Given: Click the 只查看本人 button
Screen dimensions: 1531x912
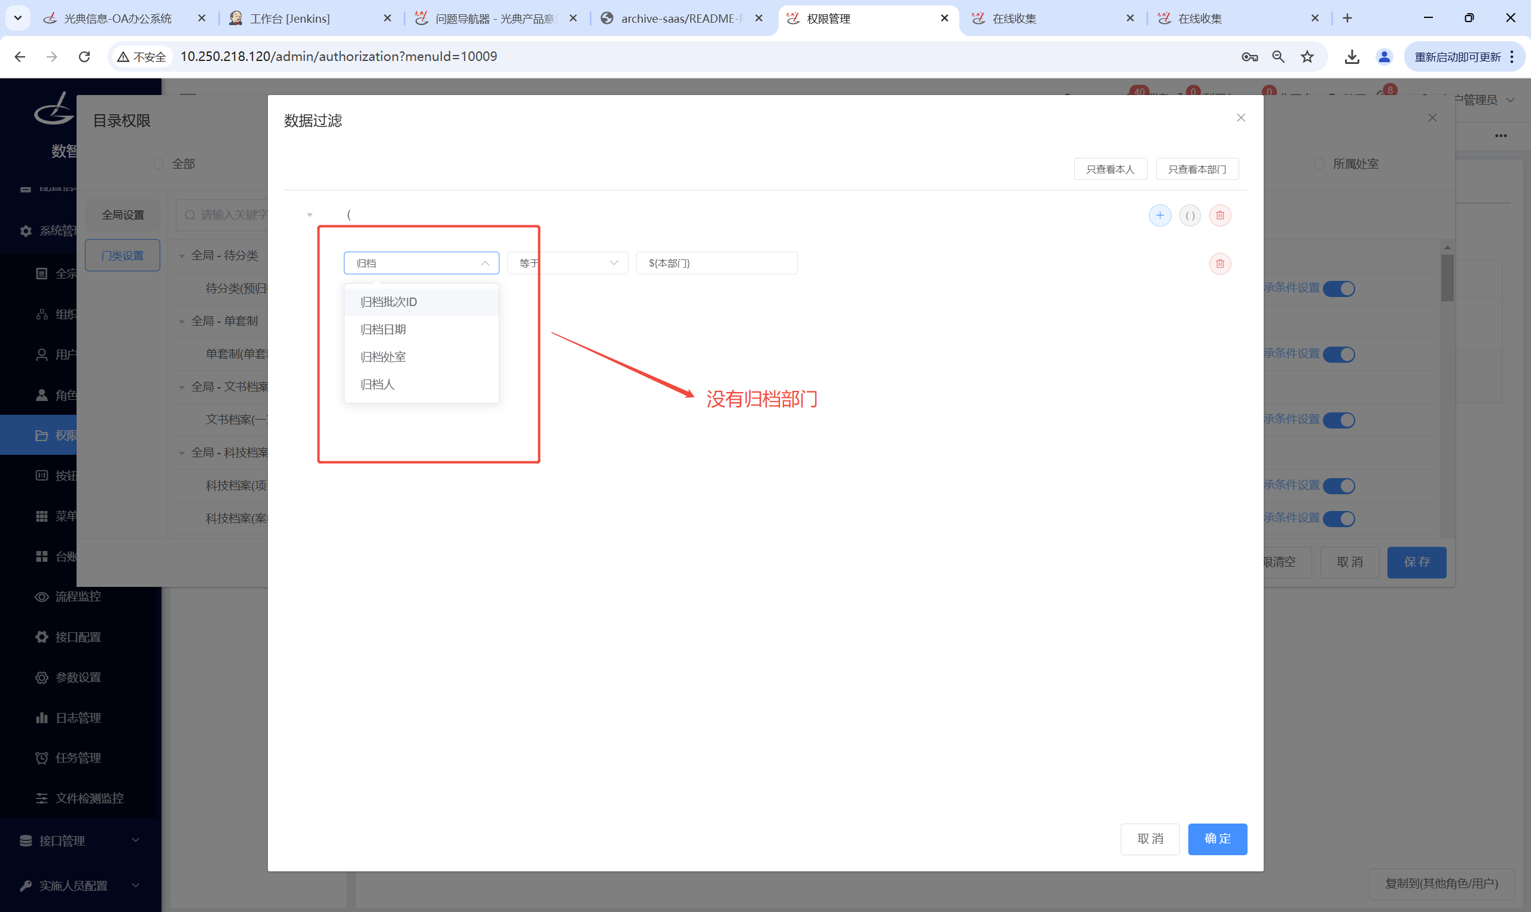Looking at the screenshot, I should pyautogui.click(x=1111, y=169).
